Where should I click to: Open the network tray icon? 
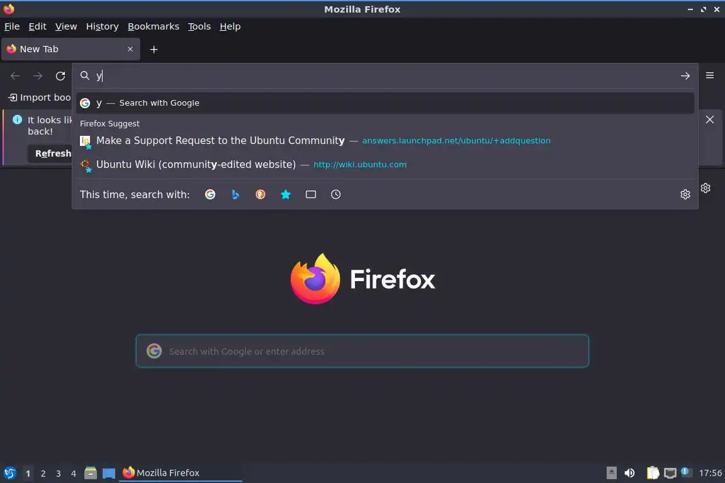670,473
